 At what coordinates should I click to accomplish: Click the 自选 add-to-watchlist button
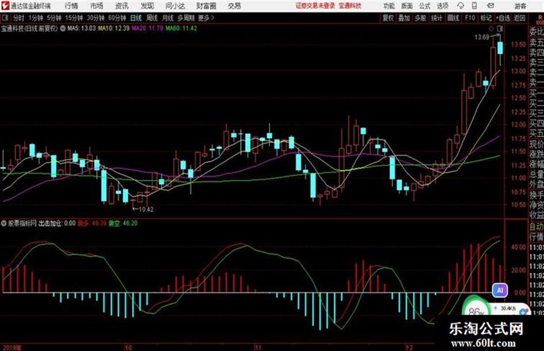coord(503,18)
